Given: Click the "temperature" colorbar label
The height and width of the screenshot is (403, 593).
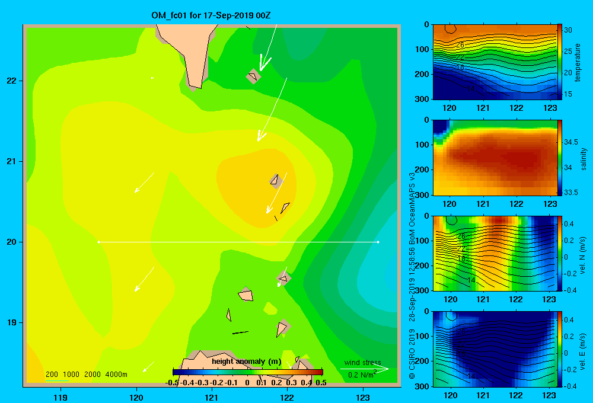Looking at the screenshot, I should tap(578, 62).
